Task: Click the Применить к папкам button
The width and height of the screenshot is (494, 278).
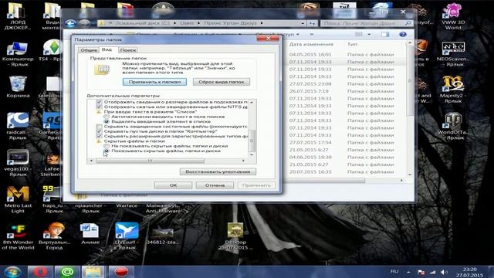Action: tap(154, 82)
